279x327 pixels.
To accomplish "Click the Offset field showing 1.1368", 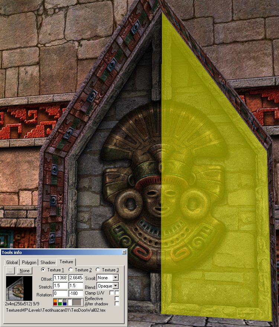I will click(x=60, y=278).
